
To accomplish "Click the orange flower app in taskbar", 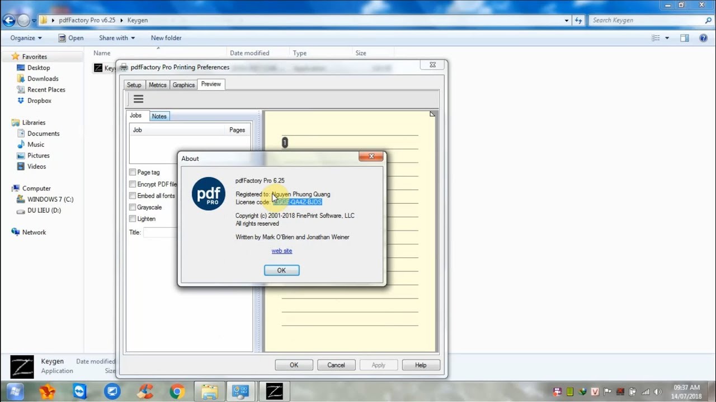I will click(x=48, y=391).
